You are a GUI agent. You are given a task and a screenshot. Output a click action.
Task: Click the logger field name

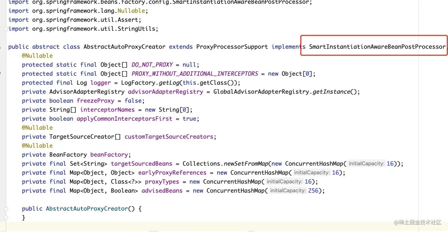click(x=101, y=83)
